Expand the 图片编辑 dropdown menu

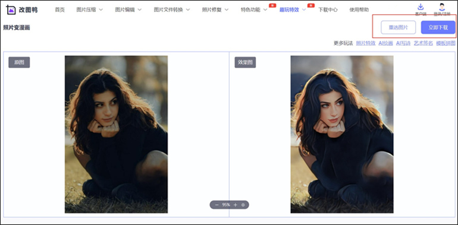pos(128,10)
